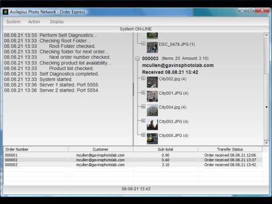This screenshot has height=204, width=272.
Task: Click the order tree scrollbar thumb
Action: (x=266, y=107)
